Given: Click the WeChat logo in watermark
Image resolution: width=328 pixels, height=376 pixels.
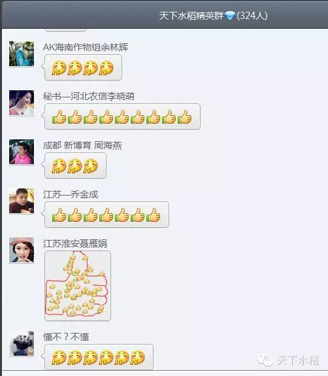Looking at the screenshot, I should [265, 360].
